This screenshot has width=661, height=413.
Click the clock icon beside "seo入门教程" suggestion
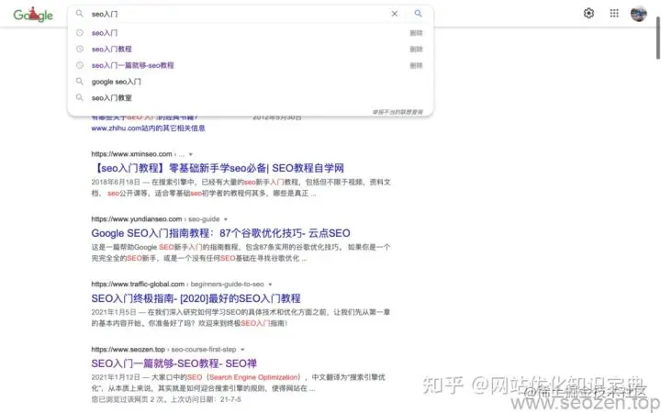(80, 49)
